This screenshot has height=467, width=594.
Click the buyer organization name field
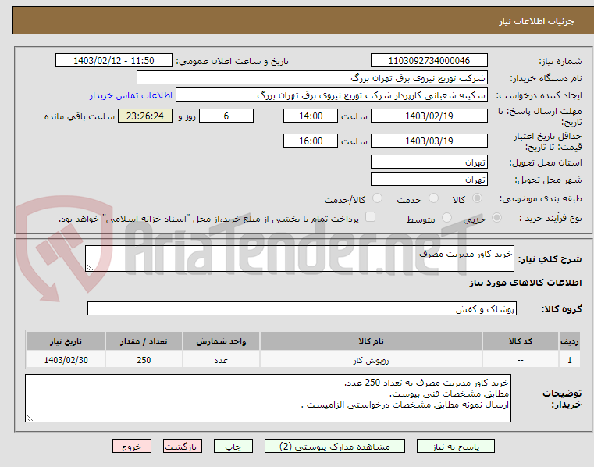click(x=311, y=78)
